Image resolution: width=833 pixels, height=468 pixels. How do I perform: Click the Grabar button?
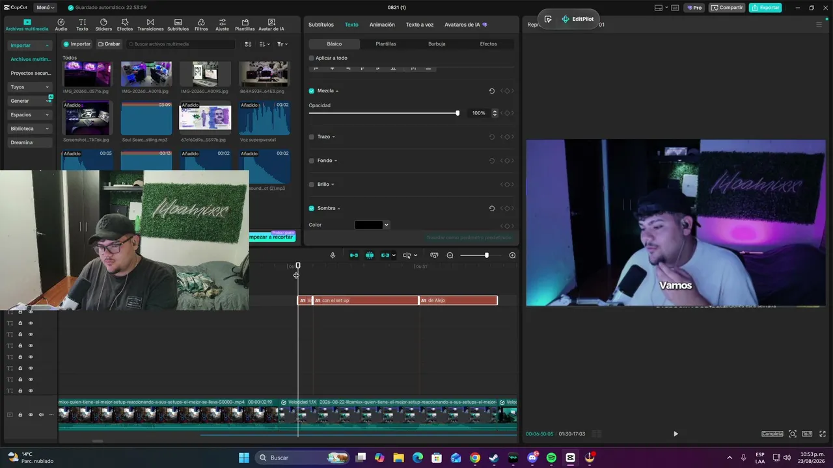(109, 44)
